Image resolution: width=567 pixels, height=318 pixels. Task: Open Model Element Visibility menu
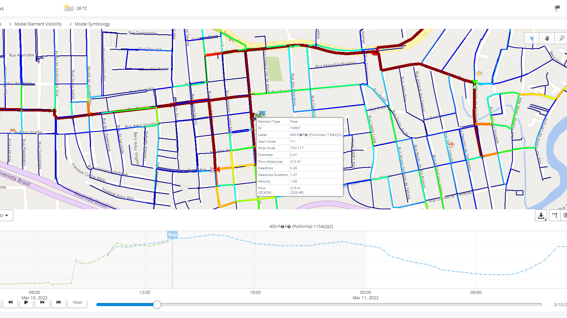[x=38, y=24]
